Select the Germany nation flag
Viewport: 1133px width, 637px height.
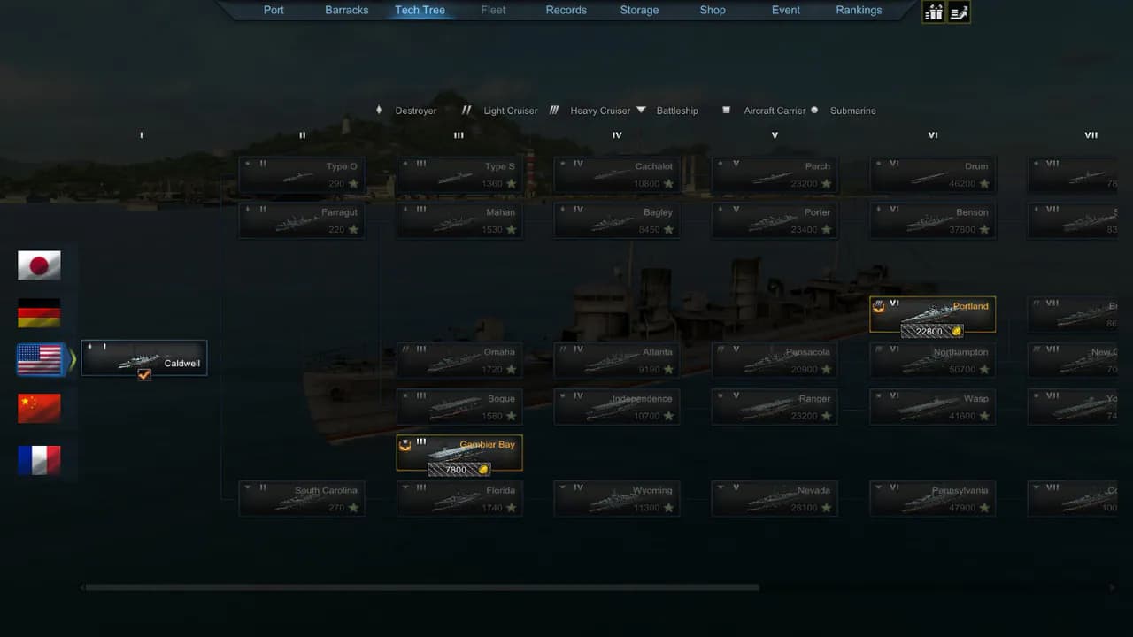(39, 313)
